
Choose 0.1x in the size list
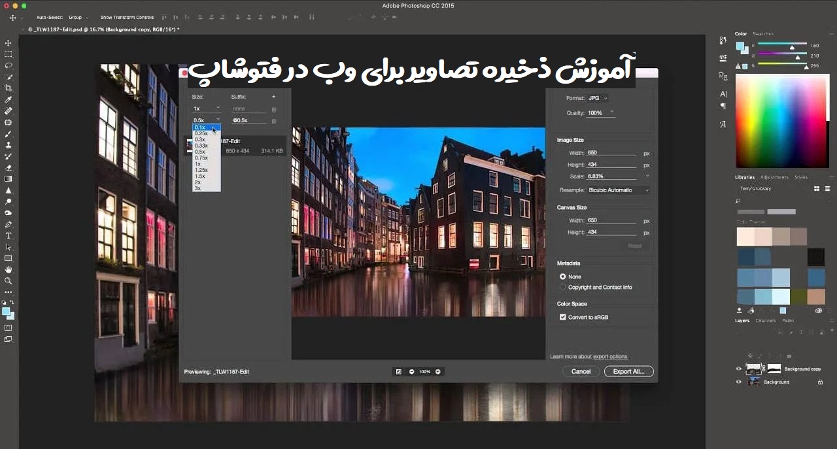[x=207, y=127]
